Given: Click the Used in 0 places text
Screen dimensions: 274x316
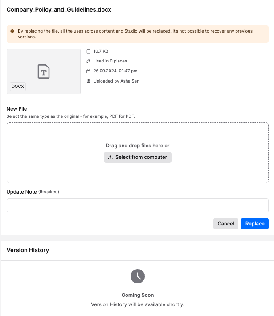Looking at the screenshot, I should [110, 61].
